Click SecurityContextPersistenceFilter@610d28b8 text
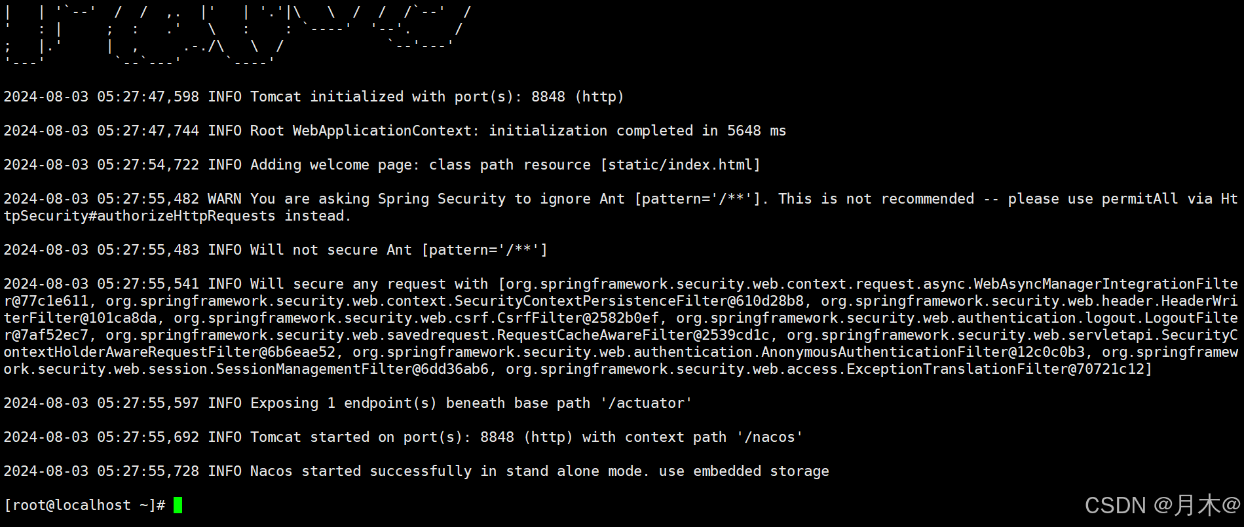The image size is (1244, 527). (629, 301)
